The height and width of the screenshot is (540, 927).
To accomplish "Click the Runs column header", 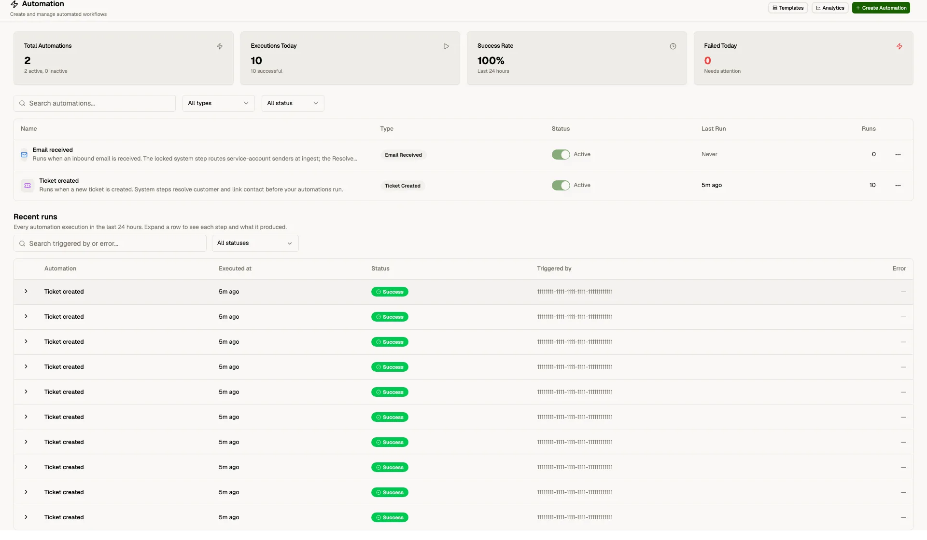I will point(869,129).
